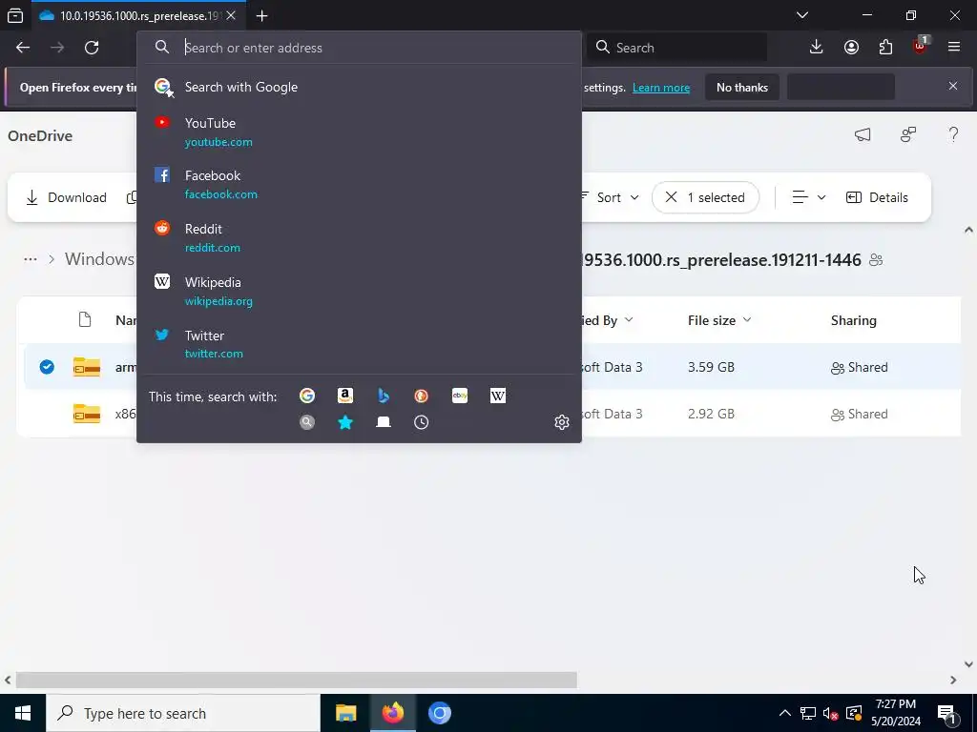Click No thanks button
Viewport: 977px width, 732px height.
[x=742, y=87]
